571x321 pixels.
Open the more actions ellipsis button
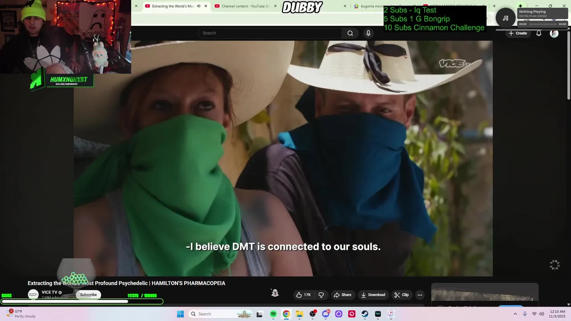419,295
